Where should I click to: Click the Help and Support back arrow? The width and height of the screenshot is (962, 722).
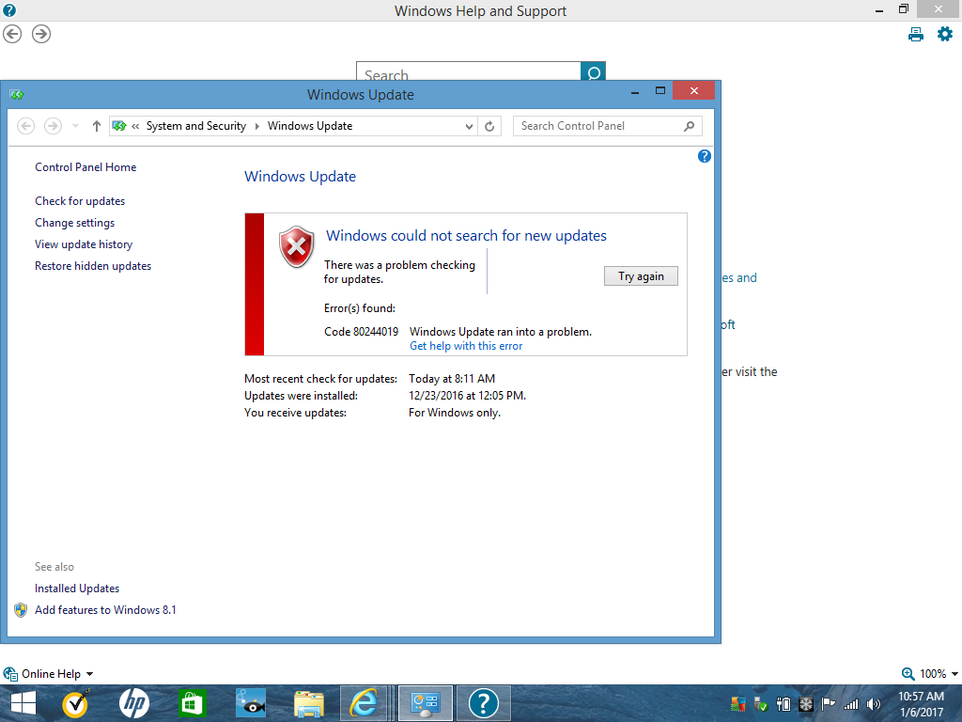12,35
